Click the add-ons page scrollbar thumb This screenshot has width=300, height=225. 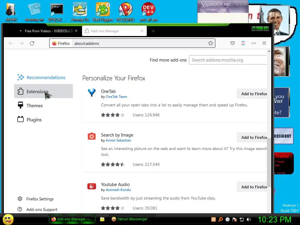coord(269,162)
